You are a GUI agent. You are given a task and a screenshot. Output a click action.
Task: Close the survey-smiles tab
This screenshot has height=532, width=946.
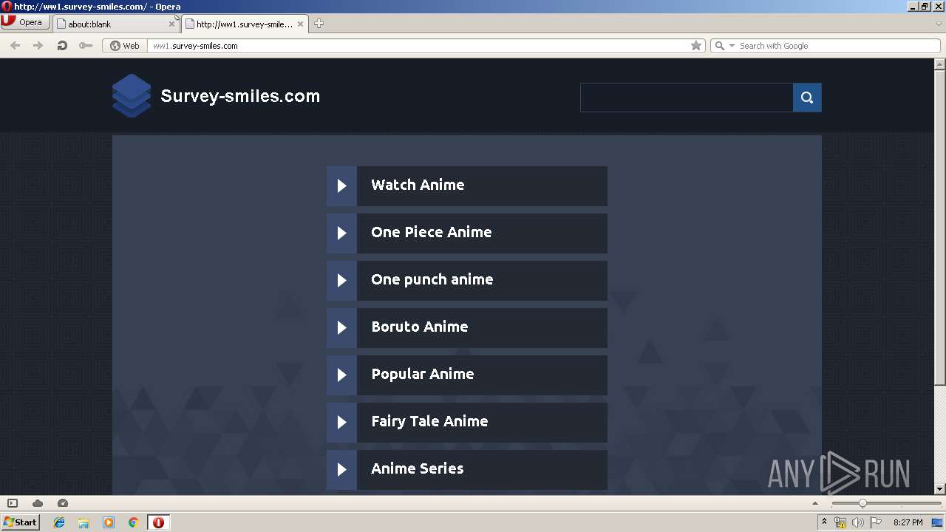(300, 24)
